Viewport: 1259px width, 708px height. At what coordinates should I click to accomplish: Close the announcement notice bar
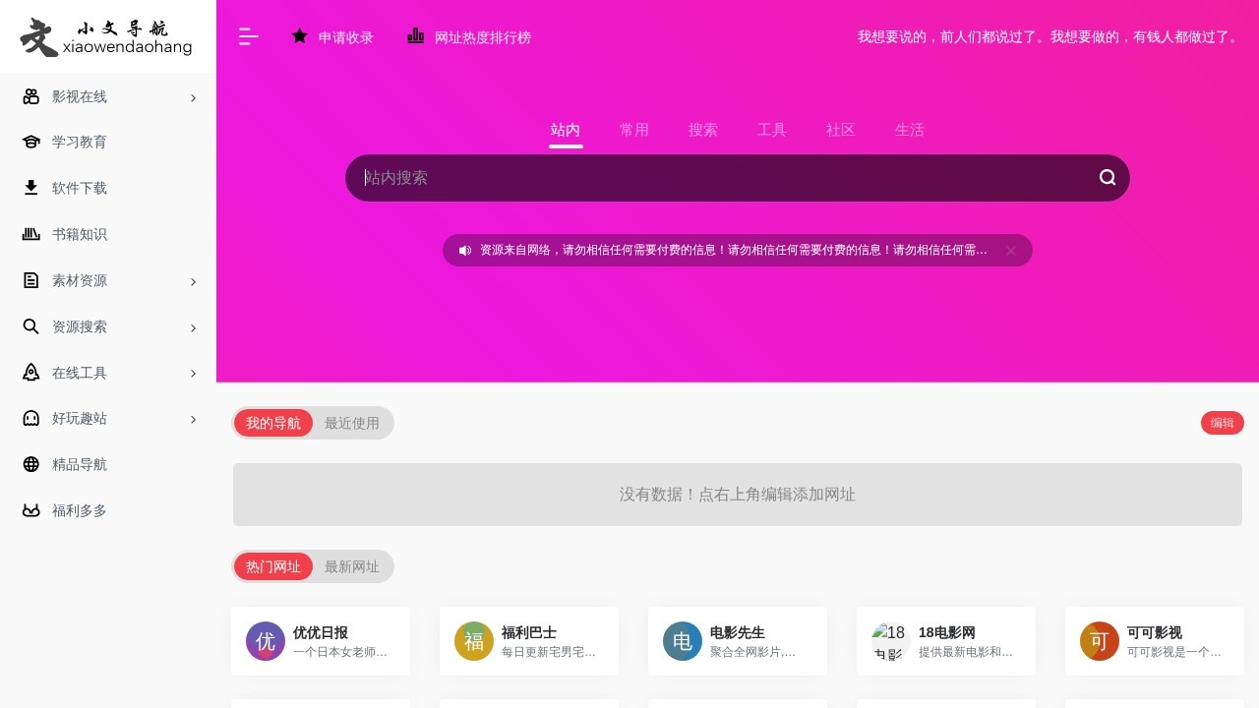pyautogui.click(x=1011, y=251)
